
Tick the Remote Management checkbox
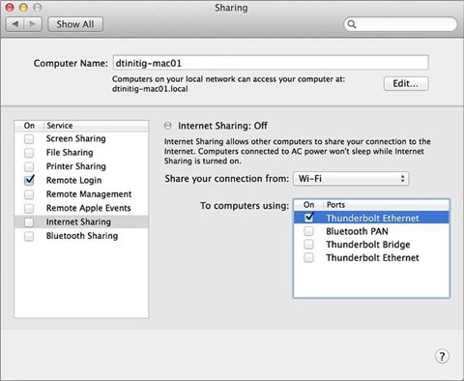(x=29, y=194)
